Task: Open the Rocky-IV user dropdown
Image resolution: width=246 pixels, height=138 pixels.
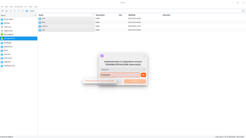Action: coord(123,69)
